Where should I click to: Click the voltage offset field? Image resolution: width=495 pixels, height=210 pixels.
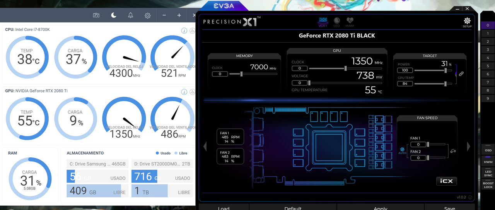pyautogui.click(x=299, y=83)
